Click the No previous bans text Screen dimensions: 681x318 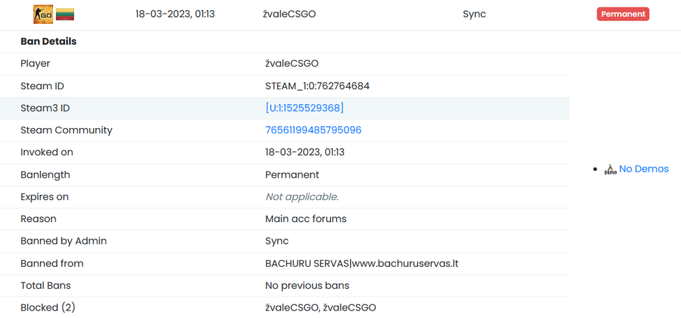(307, 285)
